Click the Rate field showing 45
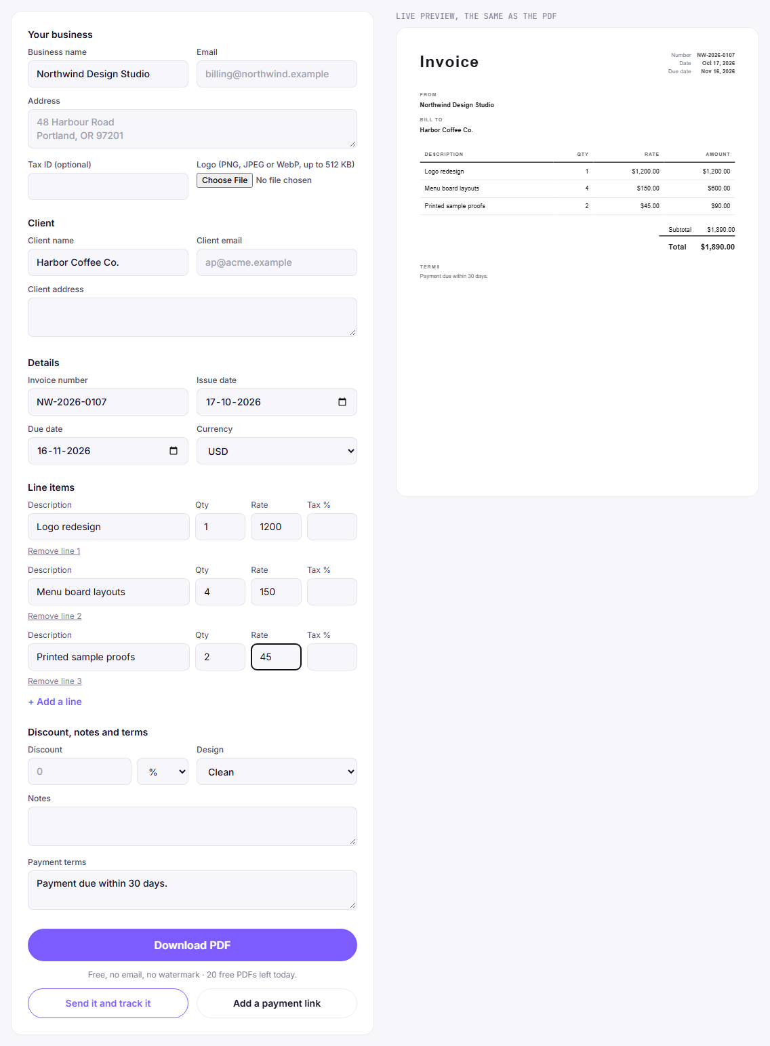 (276, 657)
